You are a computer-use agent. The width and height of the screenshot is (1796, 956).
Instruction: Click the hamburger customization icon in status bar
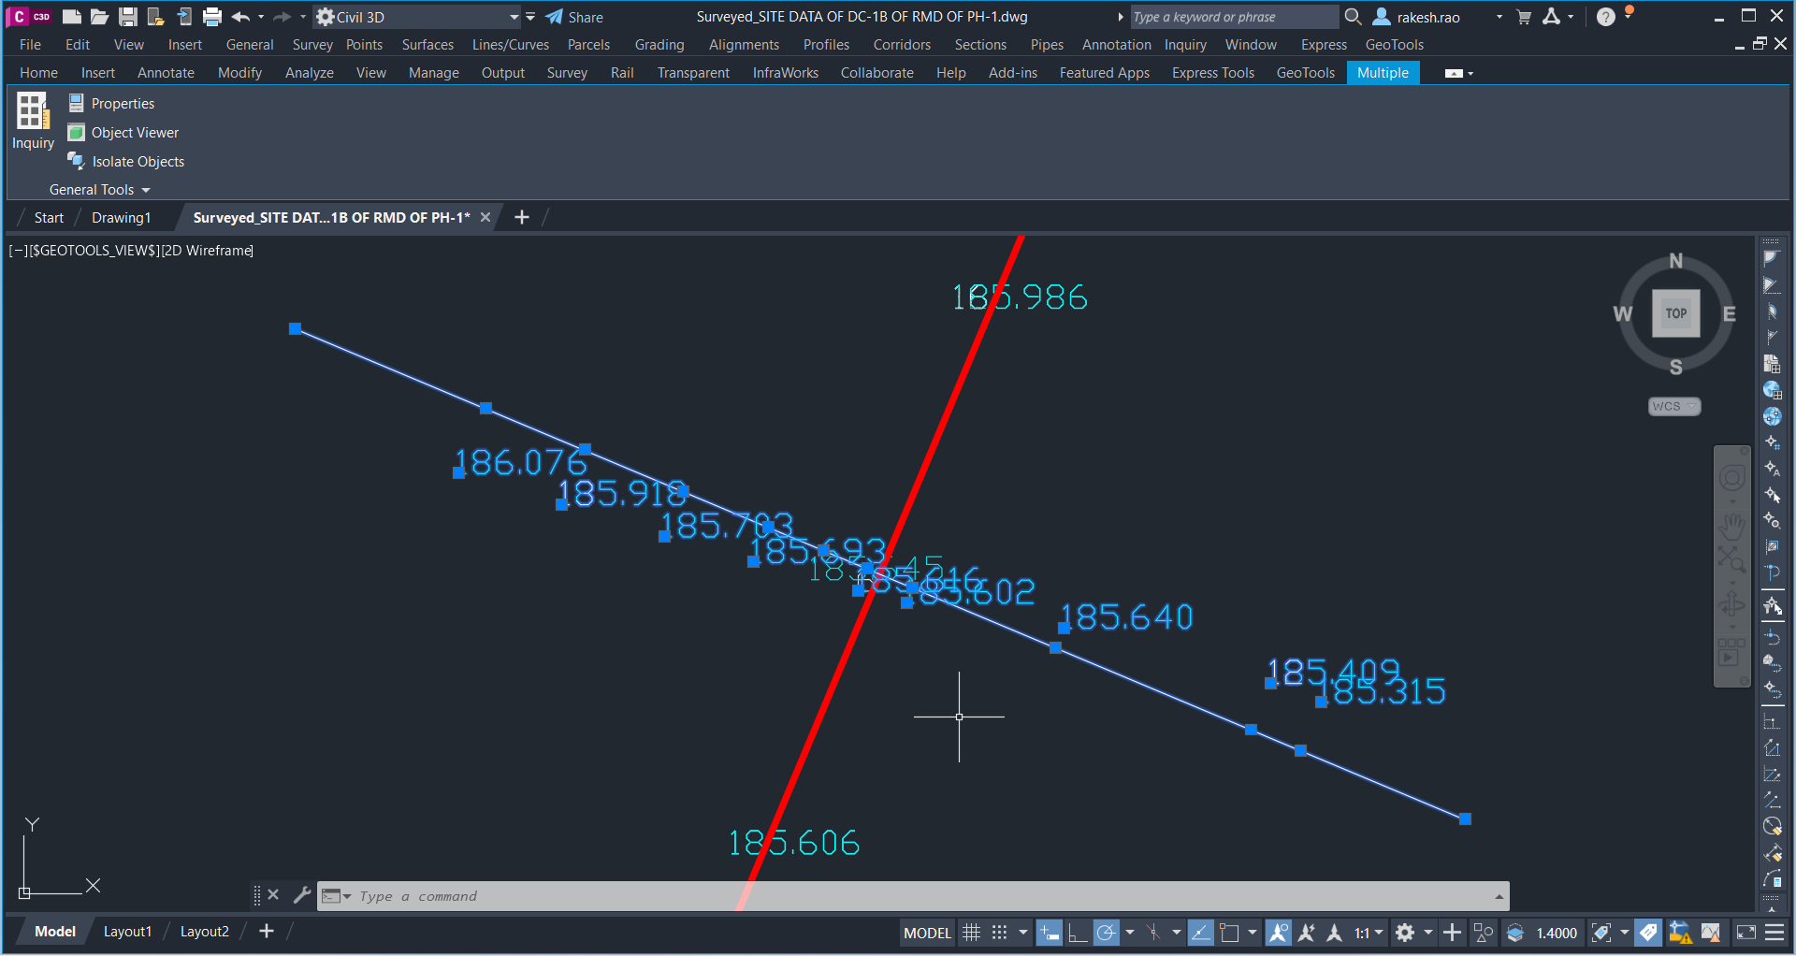(1774, 932)
